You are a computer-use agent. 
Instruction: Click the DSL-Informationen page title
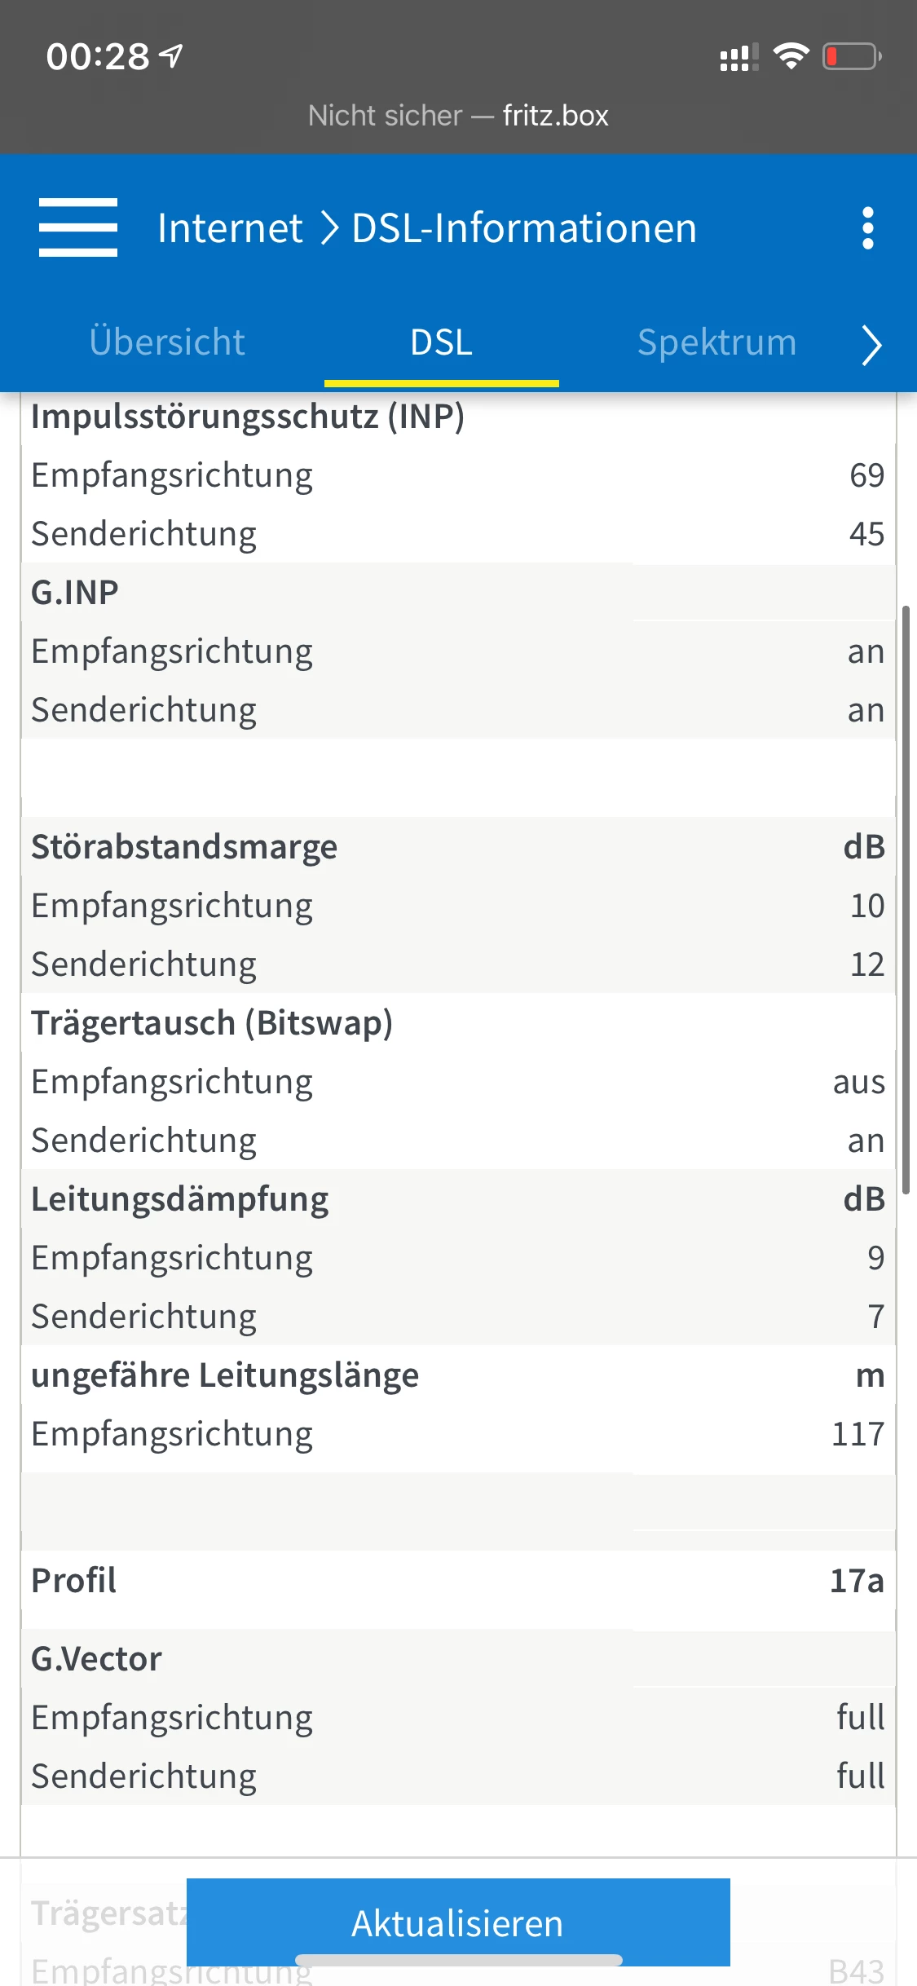tap(524, 228)
